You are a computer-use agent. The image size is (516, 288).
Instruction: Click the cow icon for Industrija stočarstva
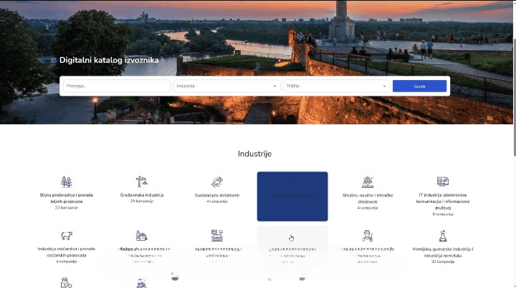[x=67, y=235]
